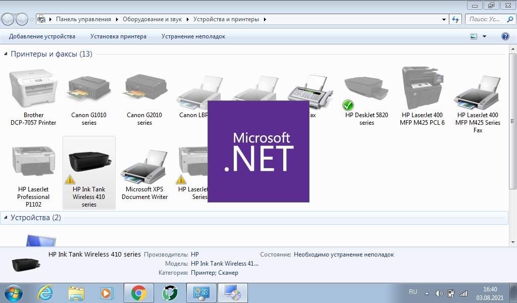The width and height of the screenshot is (517, 303).
Task: Expand the arrow after Устройства и принтеры
Action: click(265, 20)
